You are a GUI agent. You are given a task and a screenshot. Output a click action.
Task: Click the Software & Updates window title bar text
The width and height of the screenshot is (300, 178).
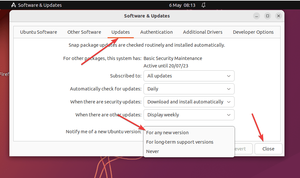pyautogui.click(x=147, y=16)
